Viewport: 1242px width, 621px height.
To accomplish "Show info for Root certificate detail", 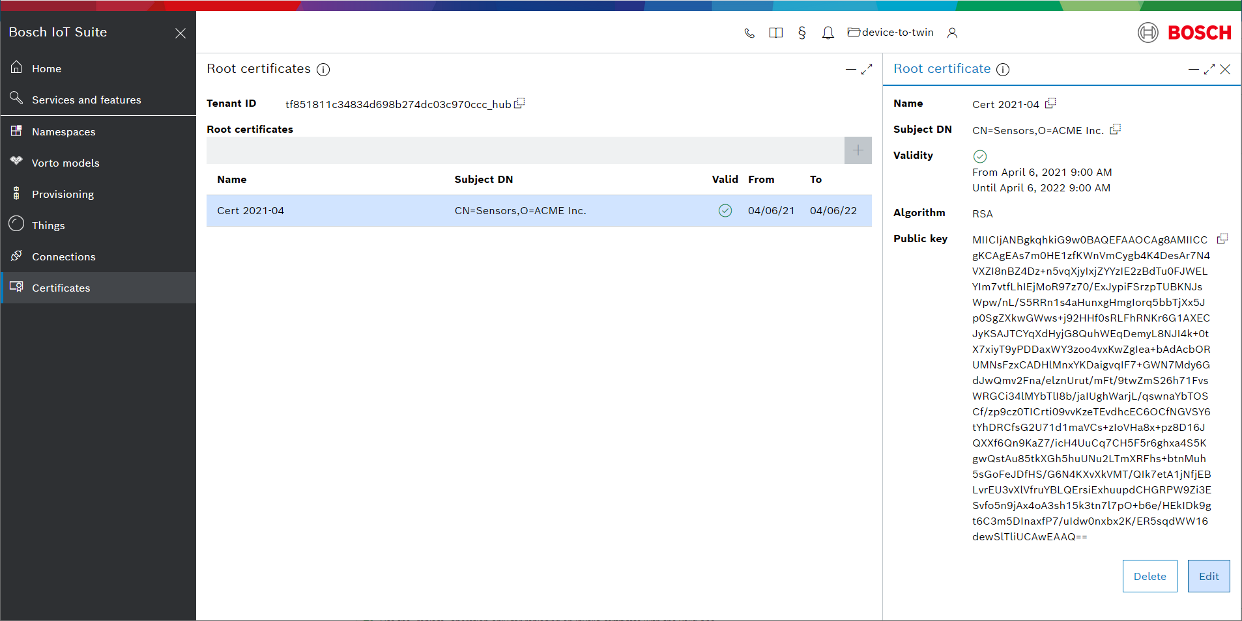I will [1003, 70].
